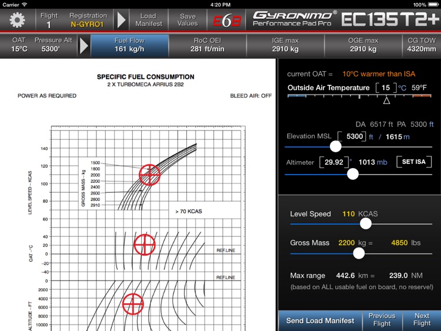Toggle the °C temperature unit

coord(402,88)
